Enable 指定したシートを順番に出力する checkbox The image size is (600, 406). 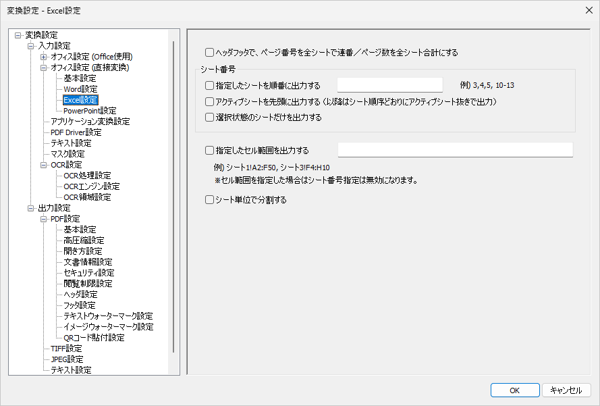pyautogui.click(x=210, y=85)
